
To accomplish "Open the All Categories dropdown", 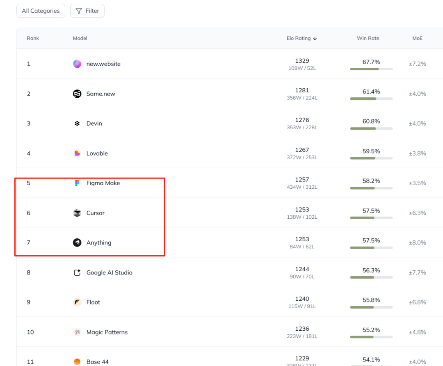I will pyautogui.click(x=41, y=11).
